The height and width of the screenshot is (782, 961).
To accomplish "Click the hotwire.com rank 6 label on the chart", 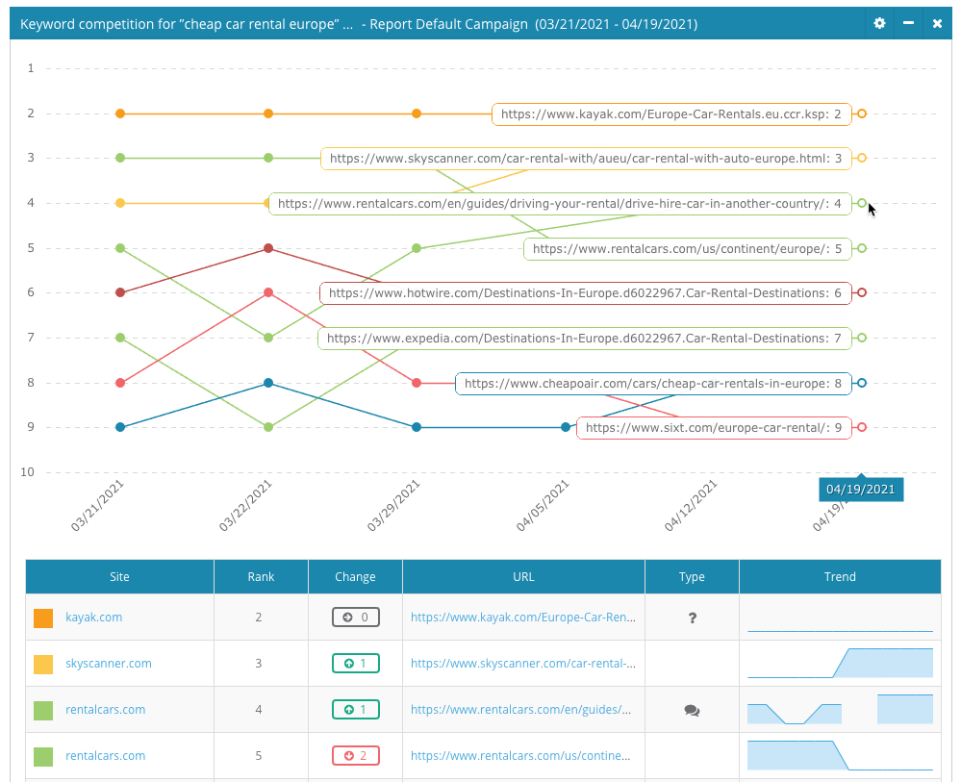I will [587, 292].
